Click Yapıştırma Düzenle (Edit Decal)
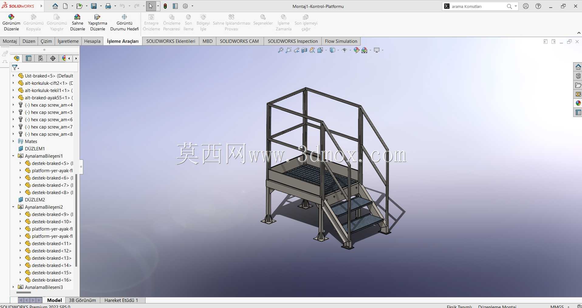The image size is (582, 308). pyautogui.click(x=98, y=22)
